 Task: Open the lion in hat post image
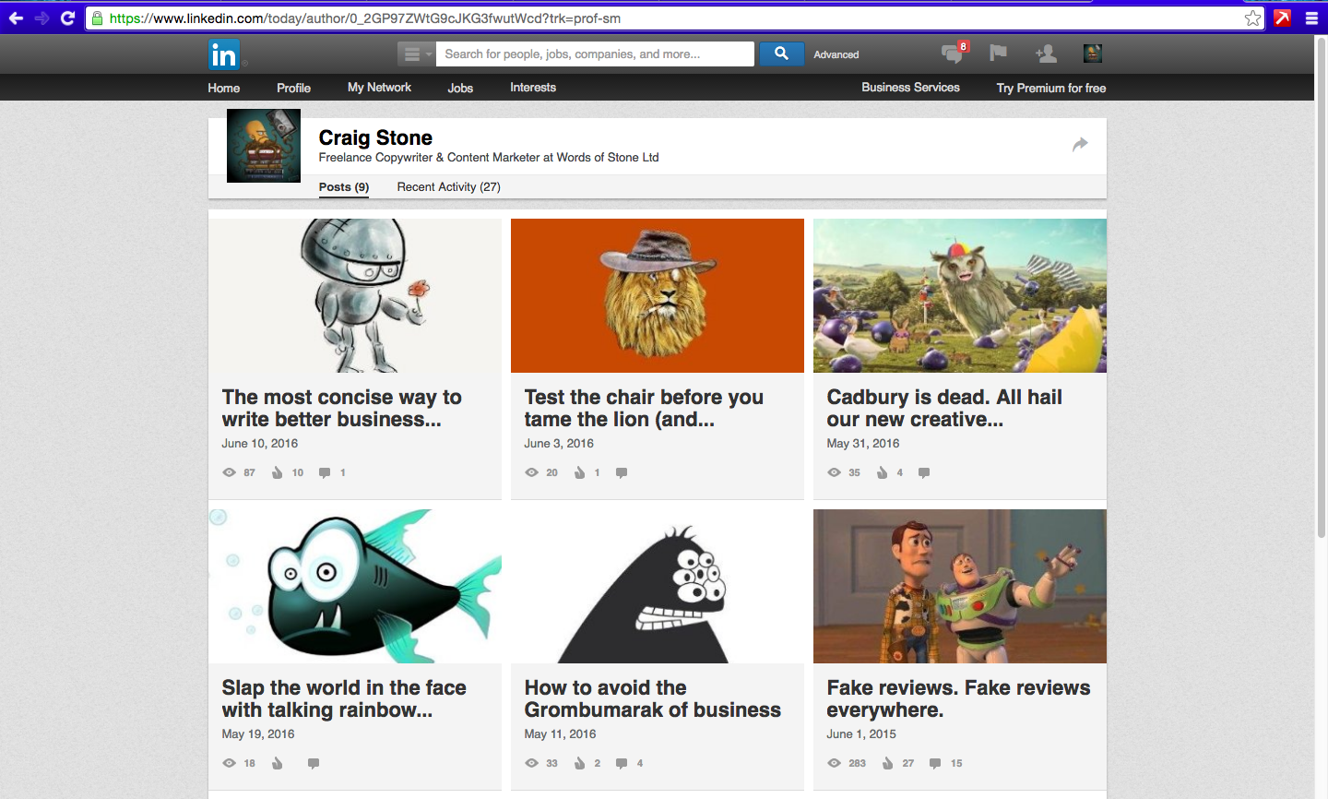pos(658,295)
